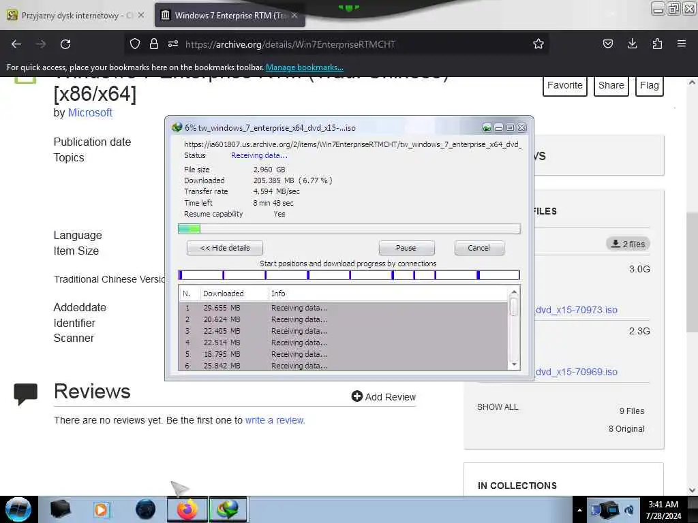Click the Downloaded column header
Image resolution: width=698 pixels, height=523 pixels.
[234, 294]
